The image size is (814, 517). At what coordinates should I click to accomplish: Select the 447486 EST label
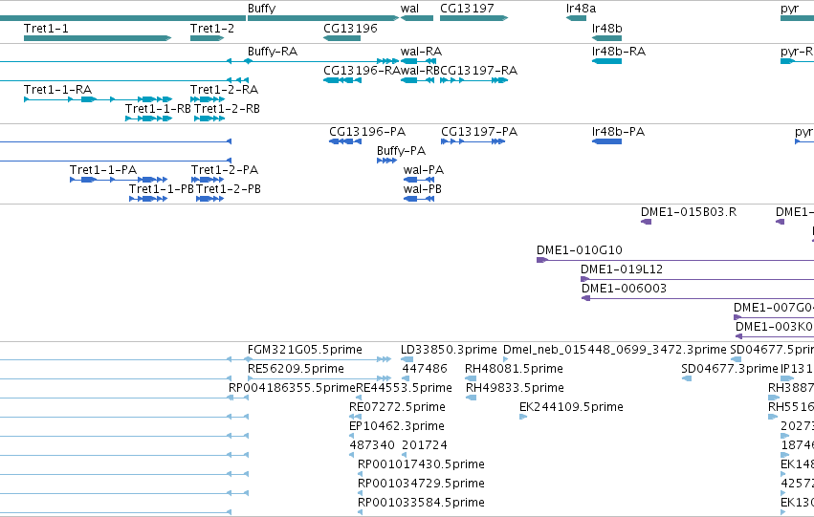click(x=425, y=369)
